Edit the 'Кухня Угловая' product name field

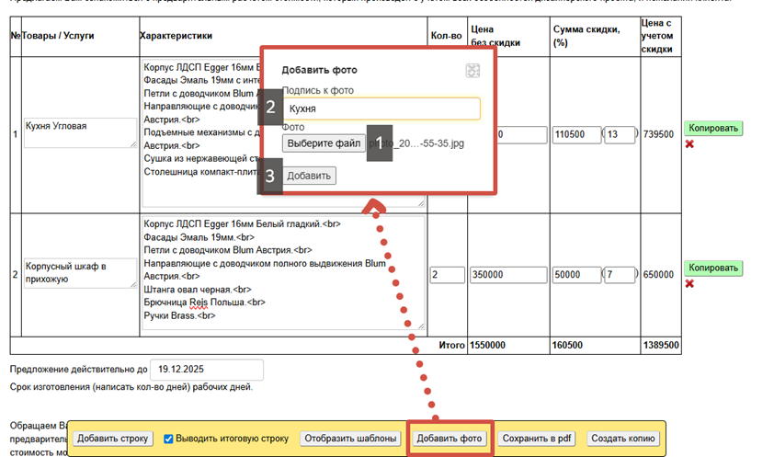click(79, 132)
